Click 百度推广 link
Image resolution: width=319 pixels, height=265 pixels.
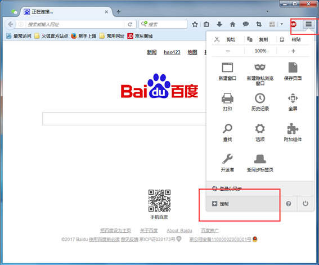pyautogui.click(x=210, y=231)
